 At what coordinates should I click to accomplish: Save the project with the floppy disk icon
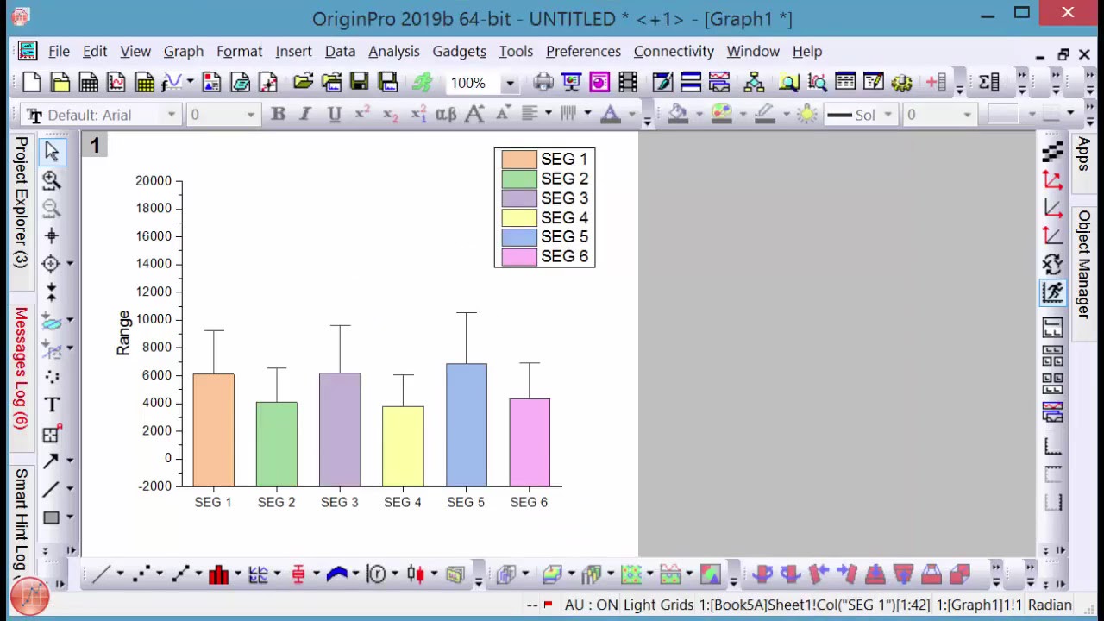pyautogui.click(x=360, y=83)
